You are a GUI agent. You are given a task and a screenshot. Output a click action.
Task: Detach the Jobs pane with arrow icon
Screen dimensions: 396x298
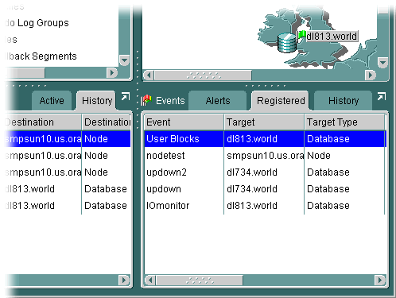coord(125,96)
